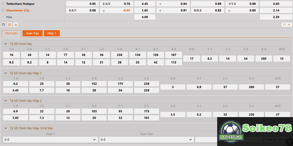
Task: Favorite Tottenham Hotspur with the star icon
Action: tap(3, 4)
